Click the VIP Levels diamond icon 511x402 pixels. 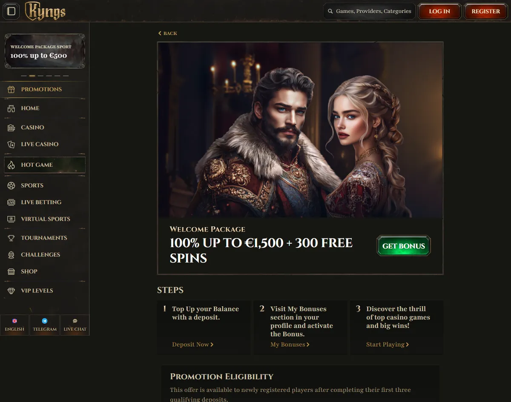pyautogui.click(x=11, y=291)
